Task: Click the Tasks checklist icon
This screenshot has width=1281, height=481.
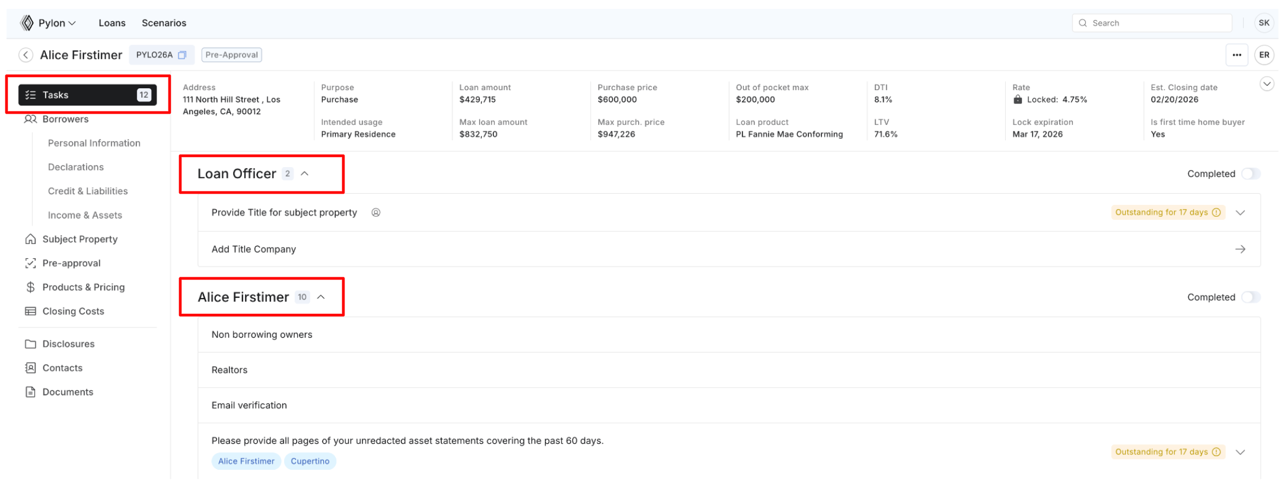Action: [31, 95]
